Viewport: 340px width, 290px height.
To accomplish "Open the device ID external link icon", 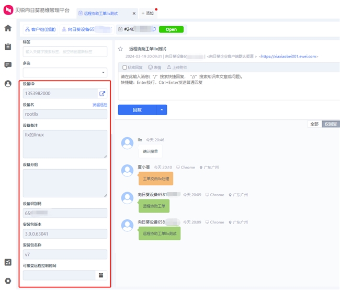I will 102,94.
